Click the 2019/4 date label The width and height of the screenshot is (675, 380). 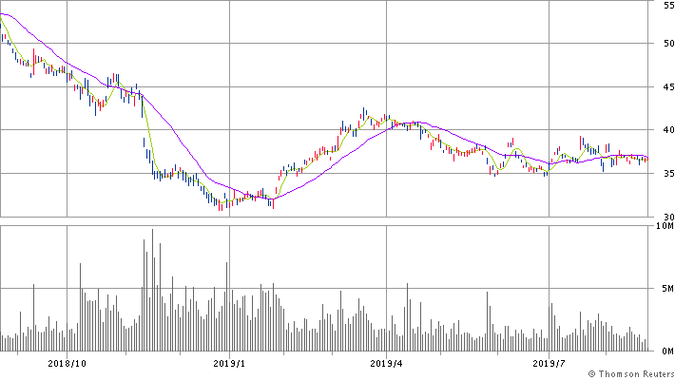coord(386,364)
